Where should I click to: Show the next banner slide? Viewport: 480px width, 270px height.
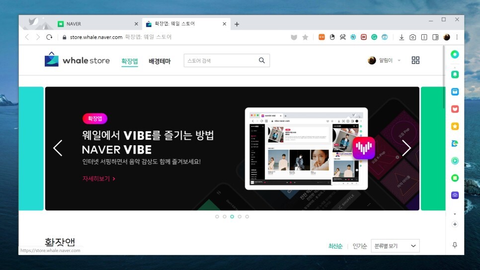tap(406, 148)
